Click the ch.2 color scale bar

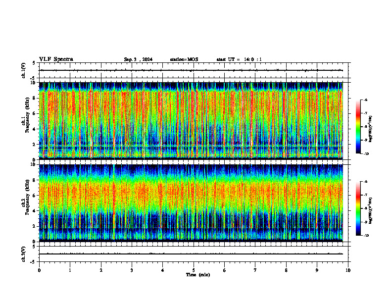(358, 208)
